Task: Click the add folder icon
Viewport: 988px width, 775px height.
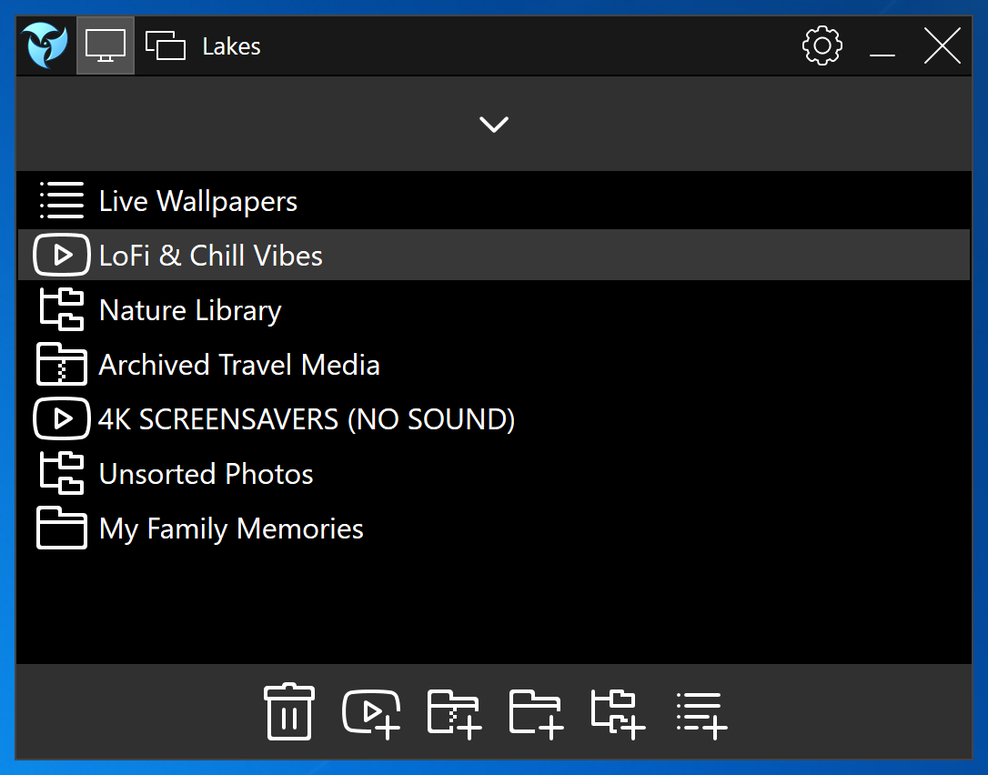Action: click(x=534, y=713)
